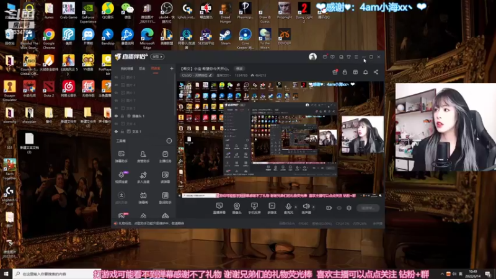
Task: Add a 多媒体 media source
Action: click(272, 208)
